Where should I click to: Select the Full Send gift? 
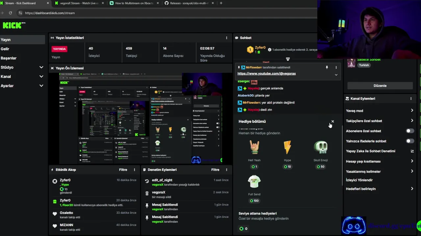coord(254,188)
